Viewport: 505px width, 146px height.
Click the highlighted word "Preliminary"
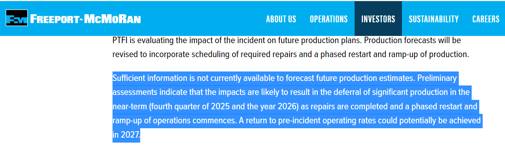(x=437, y=78)
